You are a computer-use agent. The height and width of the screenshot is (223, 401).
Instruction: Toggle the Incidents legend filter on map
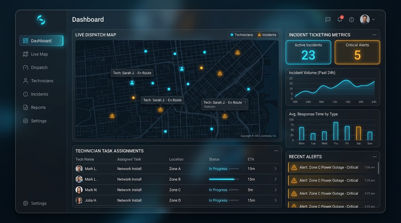tap(267, 35)
